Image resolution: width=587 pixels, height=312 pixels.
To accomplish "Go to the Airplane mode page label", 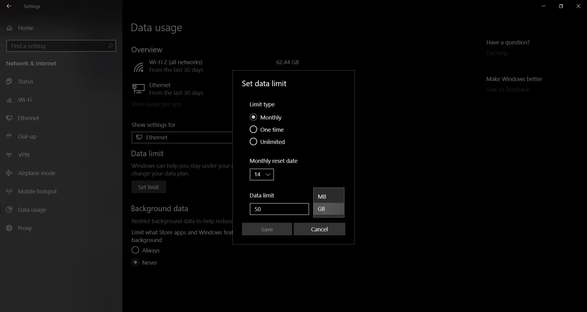I will 37,173.
